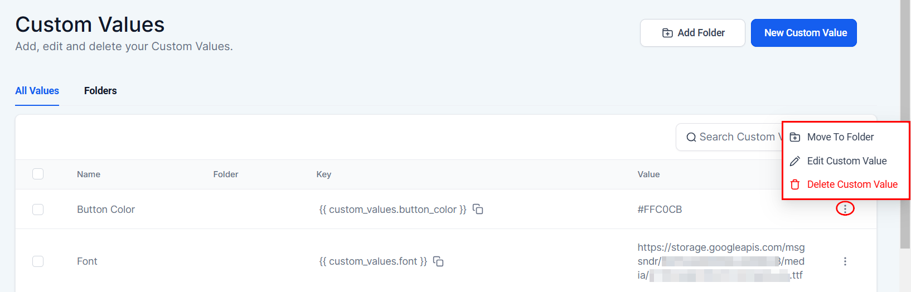Open the three-dot menu for Font row

click(x=845, y=261)
